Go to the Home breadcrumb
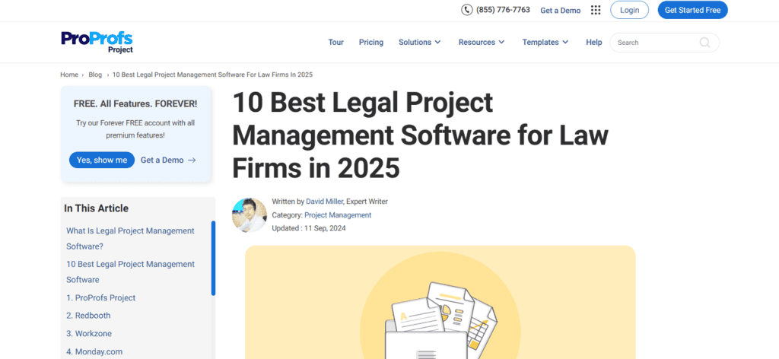The image size is (779, 359). tap(69, 75)
